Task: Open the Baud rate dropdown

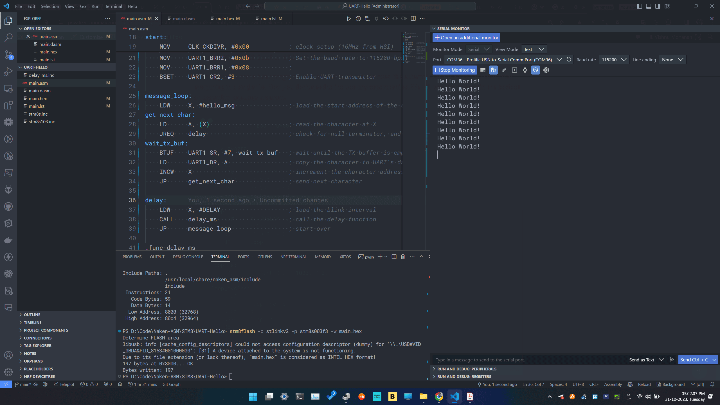Action: click(614, 60)
